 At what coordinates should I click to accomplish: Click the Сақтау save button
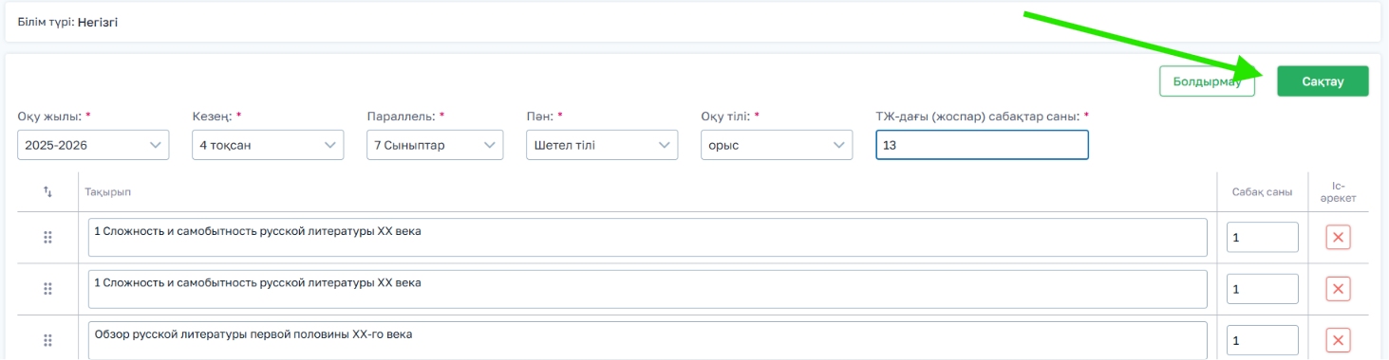(1323, 81)
